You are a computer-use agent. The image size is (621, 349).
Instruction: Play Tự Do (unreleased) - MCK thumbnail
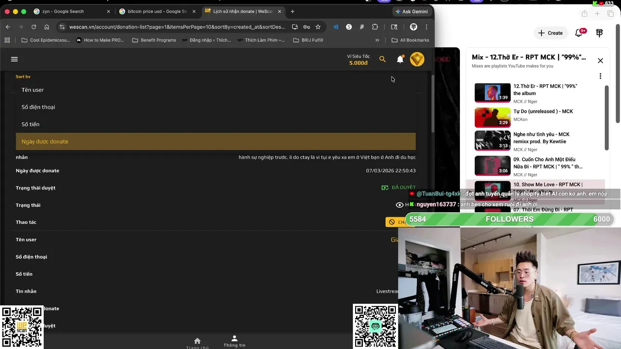(x=492, y=117)
